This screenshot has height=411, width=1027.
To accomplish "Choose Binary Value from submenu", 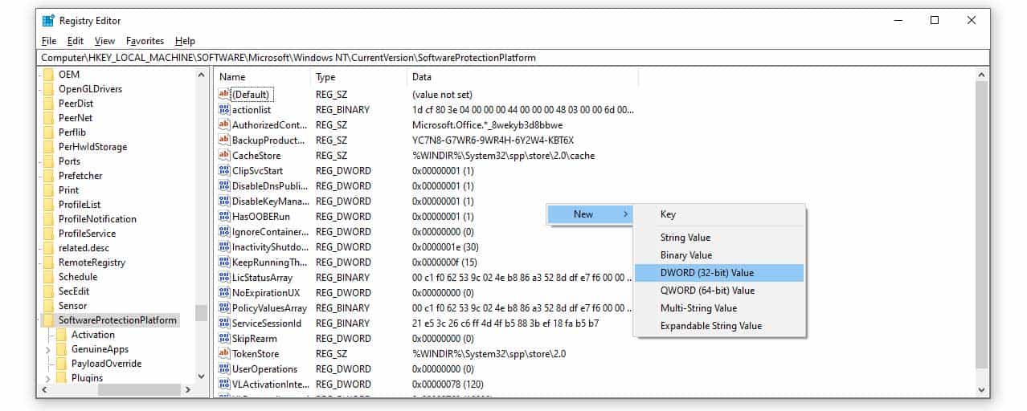I will pos(718,255).
